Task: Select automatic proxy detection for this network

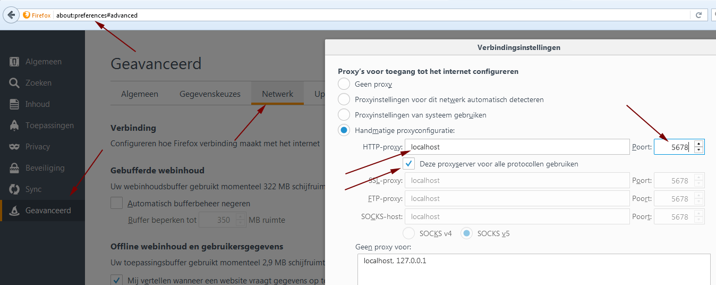Action: pos(344,99)
